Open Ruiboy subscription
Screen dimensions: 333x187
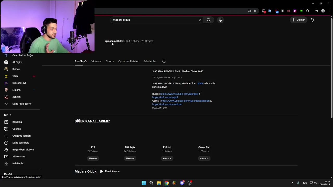pos(20,69)
